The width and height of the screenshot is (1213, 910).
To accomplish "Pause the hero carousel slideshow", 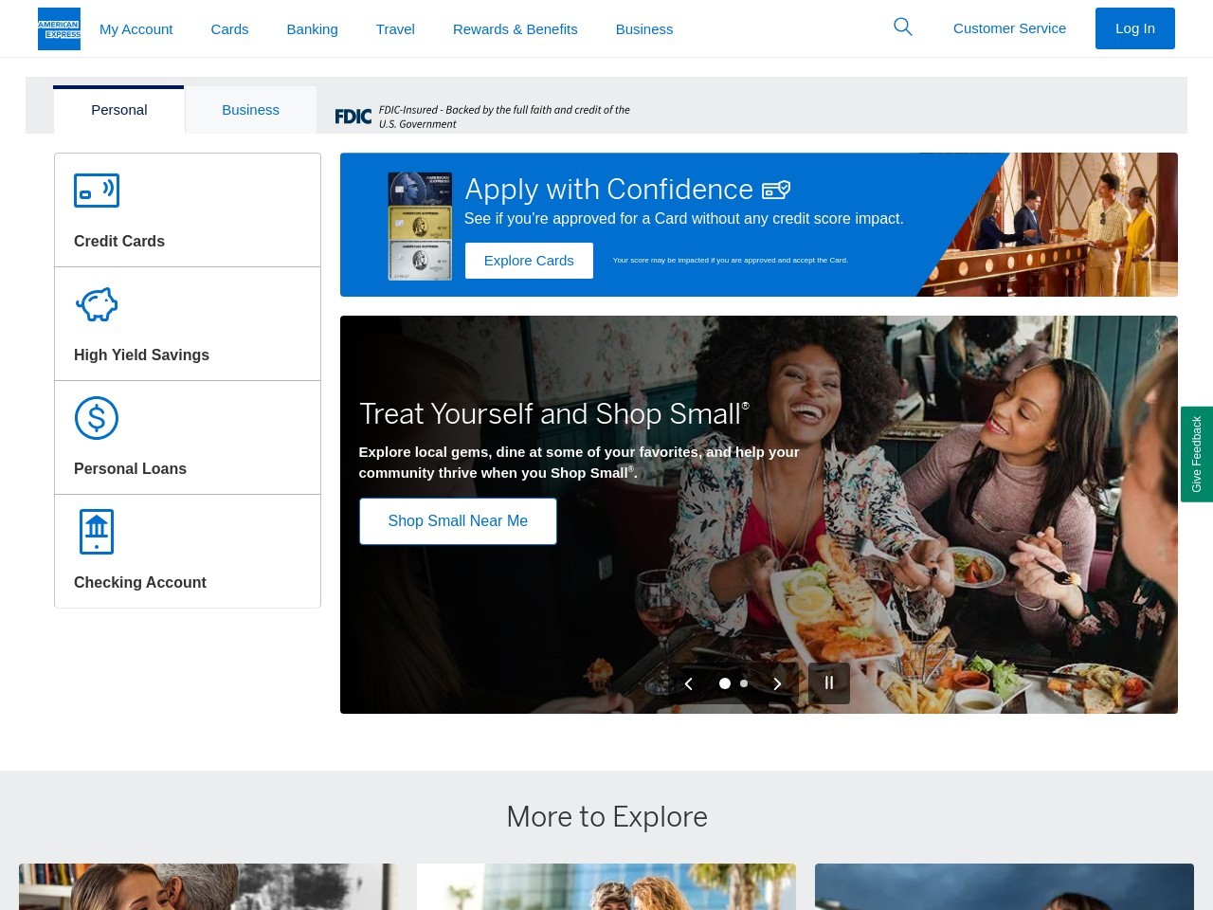I will [x=828, y=682].
